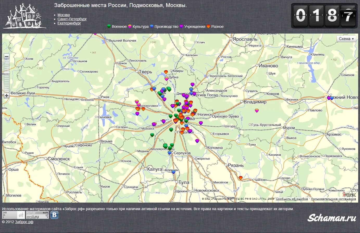This screenshot has height=233, width=360.
Task: Open the Схема map type dropdown
Action: (346, 39)
